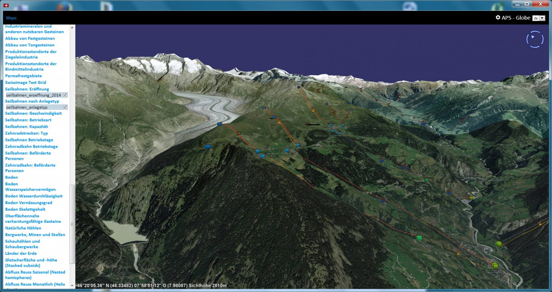Click the layer list scrollbar down arrow
The image size is (552, 292).
72,286
